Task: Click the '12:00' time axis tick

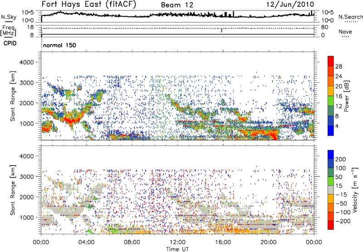Action: tap(177, 242)
